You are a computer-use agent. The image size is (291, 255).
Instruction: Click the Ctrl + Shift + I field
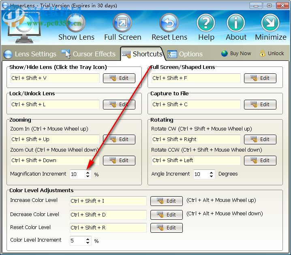tap(108, 201)
